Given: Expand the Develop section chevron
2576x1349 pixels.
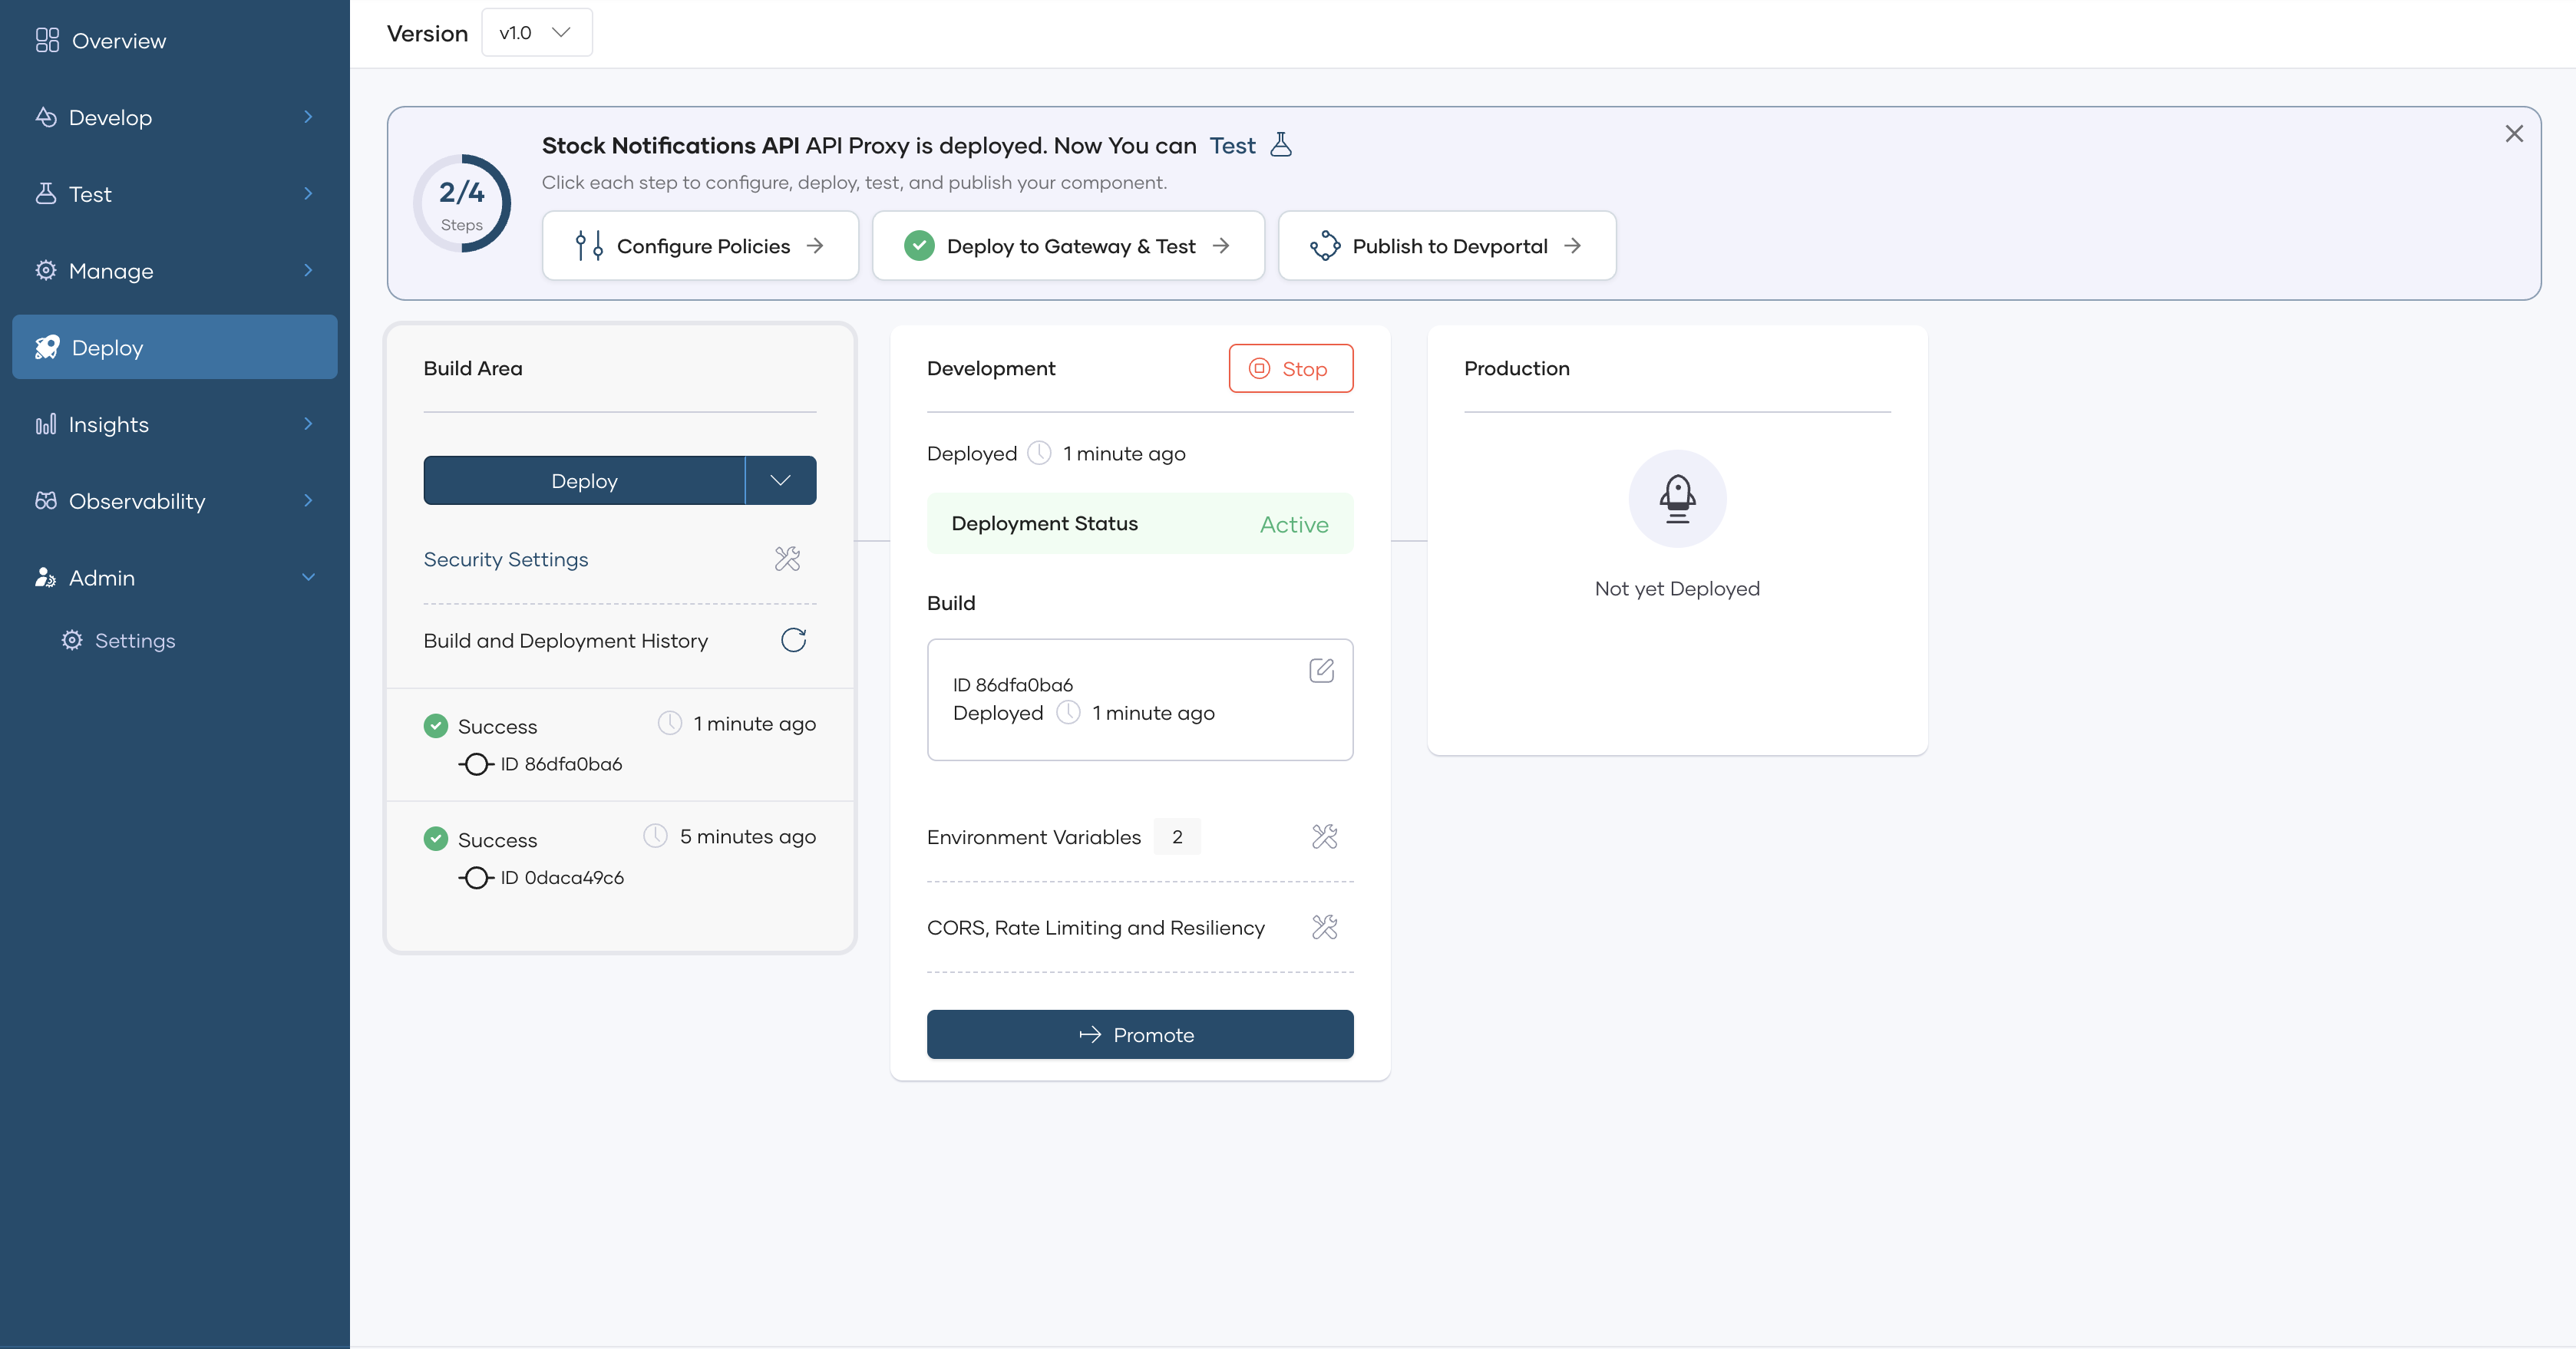Looking at the screenshot, I should [308, 117].
